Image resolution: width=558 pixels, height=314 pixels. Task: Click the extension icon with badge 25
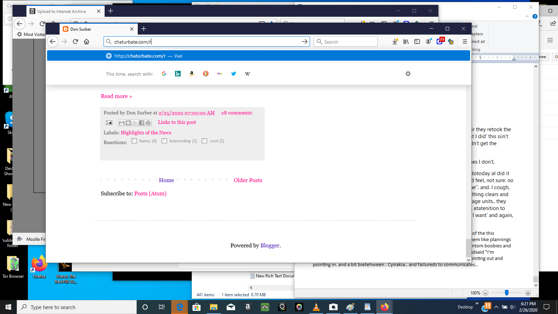440,41
